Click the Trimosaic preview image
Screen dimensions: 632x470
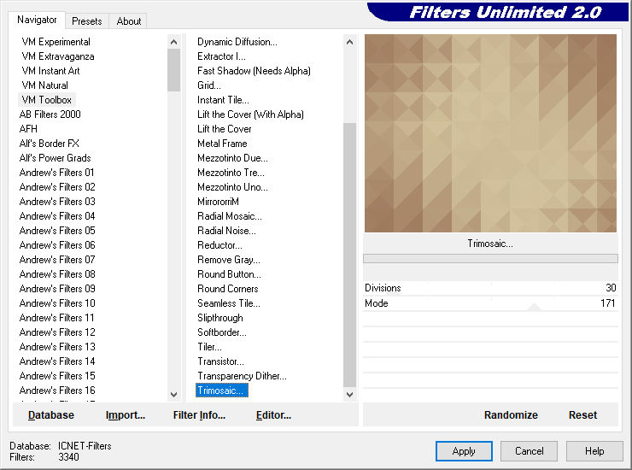tap(490, 133)
